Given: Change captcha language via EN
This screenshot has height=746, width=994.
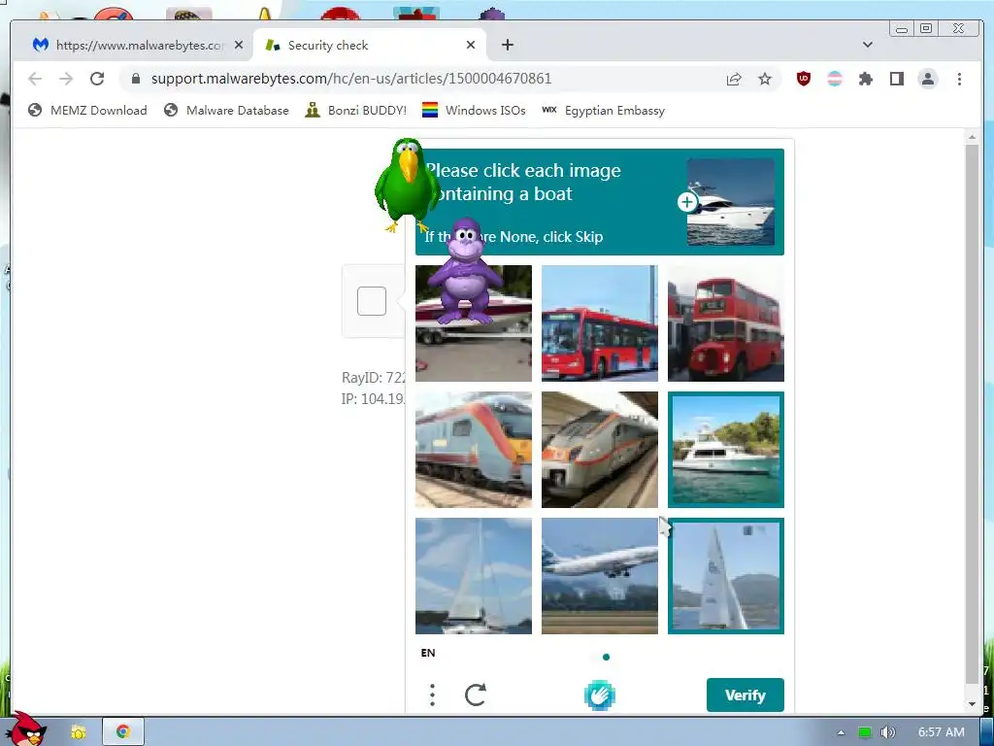Looking at the screenshot, I should 428,653.
